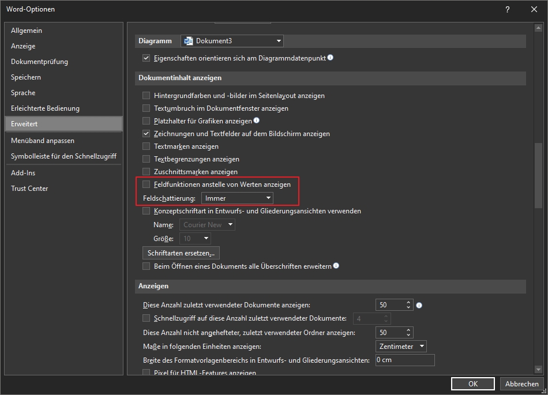Viewport: 548px width, 395px height.
Task: Open the Add-Ins category
Action: coord(63,173)
